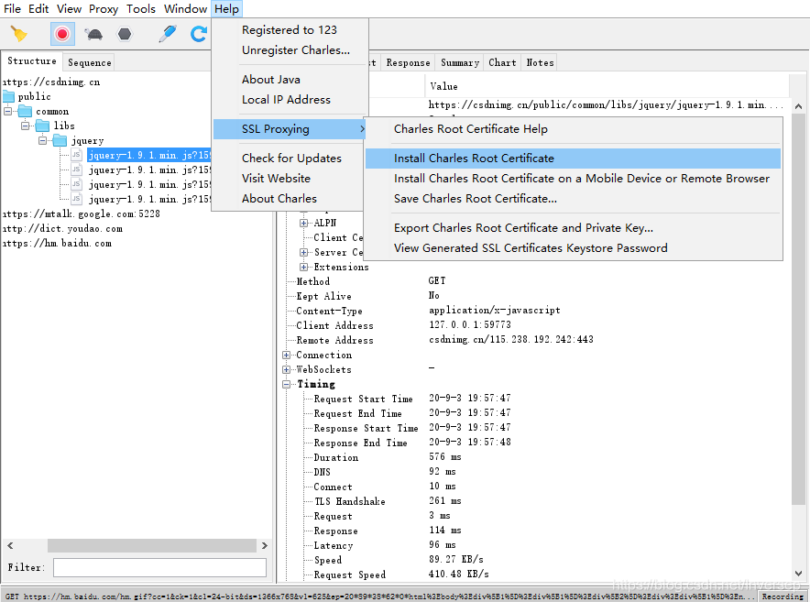Open the Response tab
The image size is (810, 602).
(x=408, y=62)
